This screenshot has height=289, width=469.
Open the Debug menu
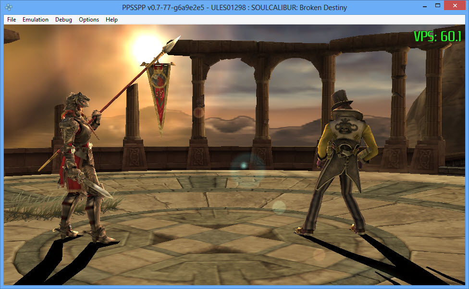pos(63,20)
